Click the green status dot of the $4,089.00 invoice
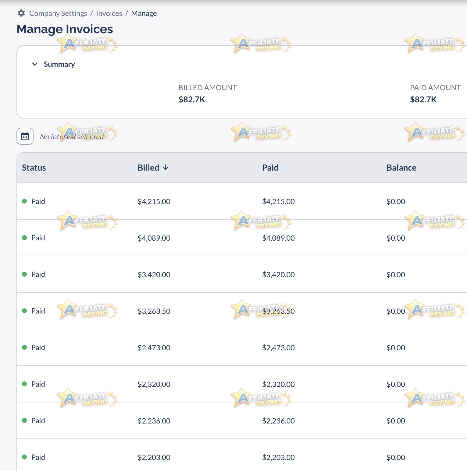 tap(24, 238)
